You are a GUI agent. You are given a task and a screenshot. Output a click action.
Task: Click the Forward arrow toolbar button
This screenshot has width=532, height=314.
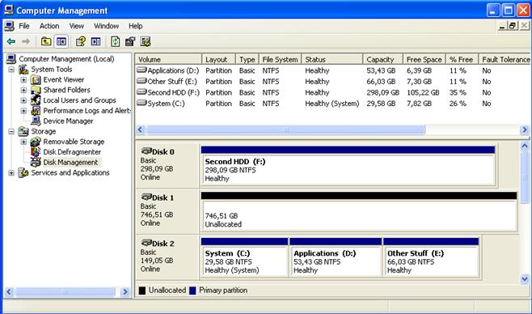coord(26,41)
